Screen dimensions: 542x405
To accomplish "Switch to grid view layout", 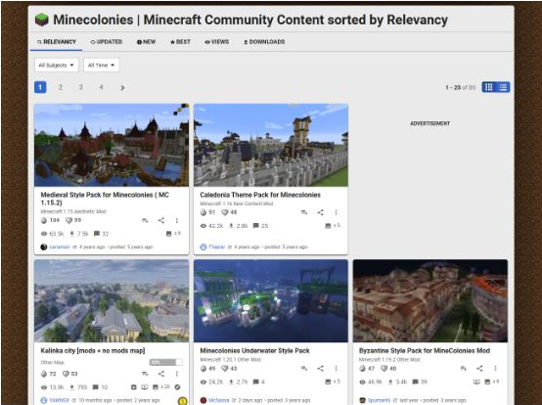I will tap(489, 87).
